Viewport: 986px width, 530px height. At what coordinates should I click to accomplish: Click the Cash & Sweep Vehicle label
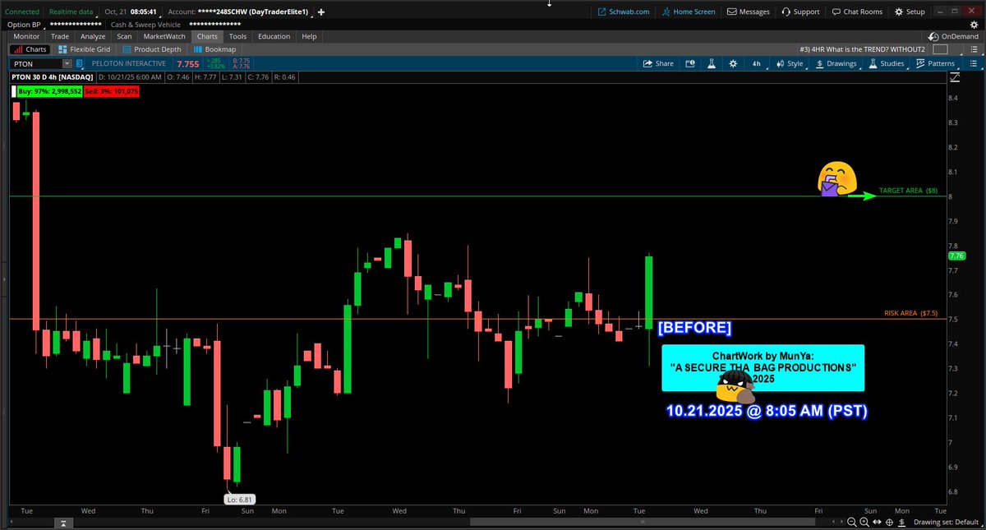pyautogui.click(x=146, y=24)
